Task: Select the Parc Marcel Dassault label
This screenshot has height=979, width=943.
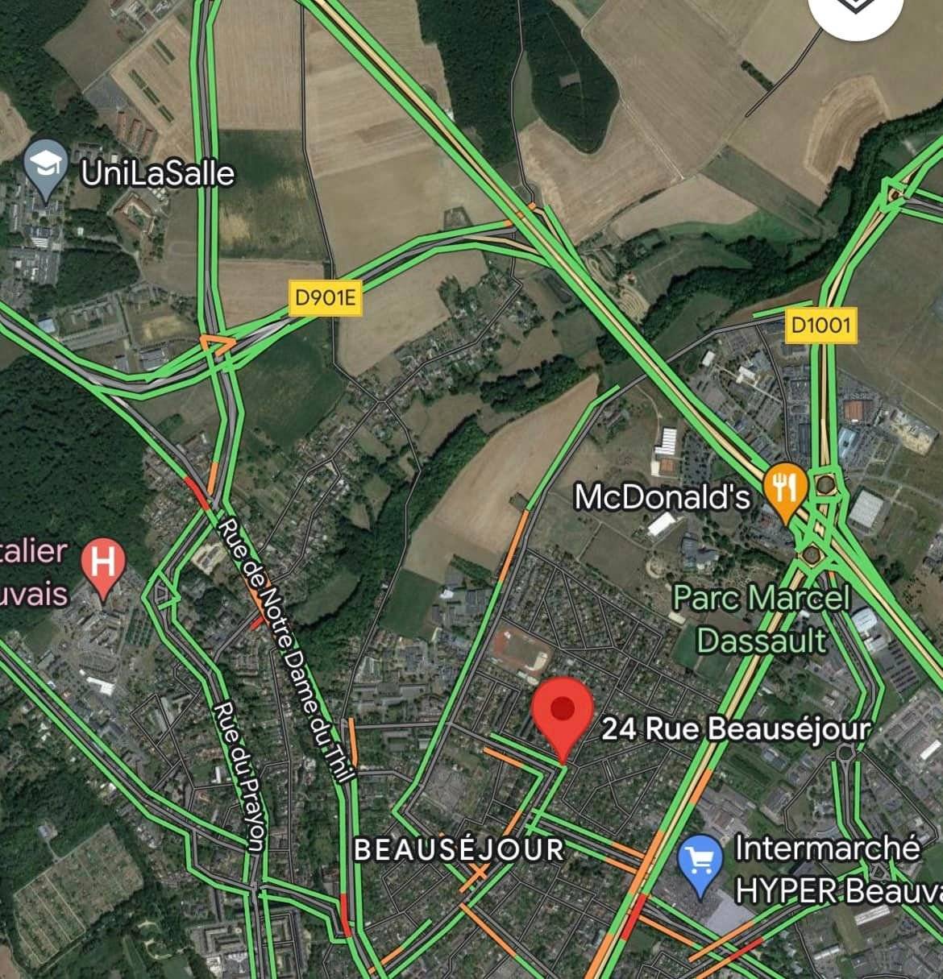Action: tap(762, 619)
